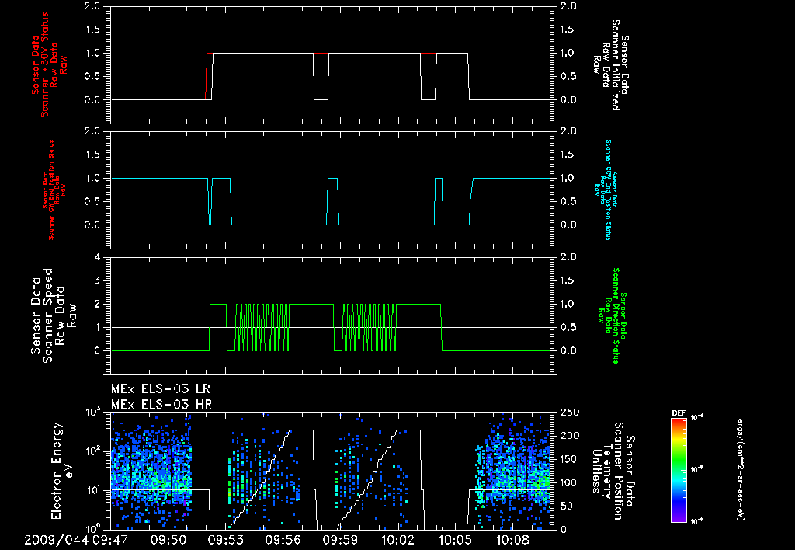Select the 'Electron Energy eV' axis title

tap(62, 471)
